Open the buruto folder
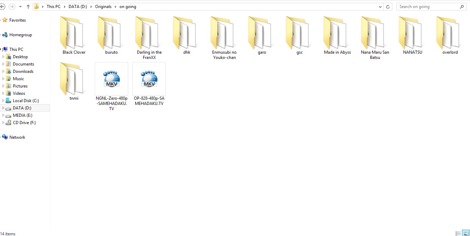Image resolution: width=470 pixels, height=236 pixels. (111, 36)
